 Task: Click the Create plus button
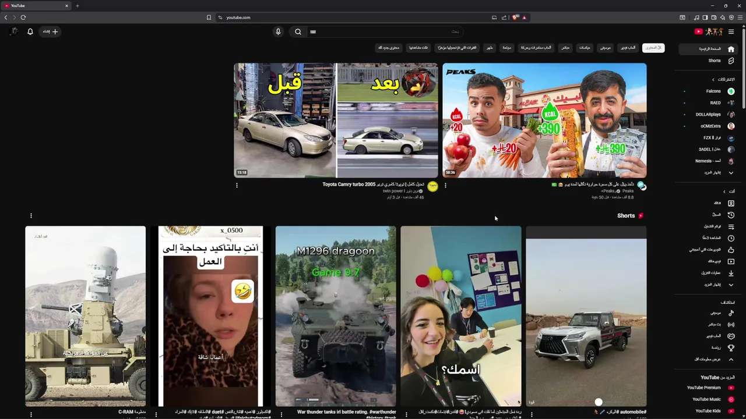click(x=50, y=31)
